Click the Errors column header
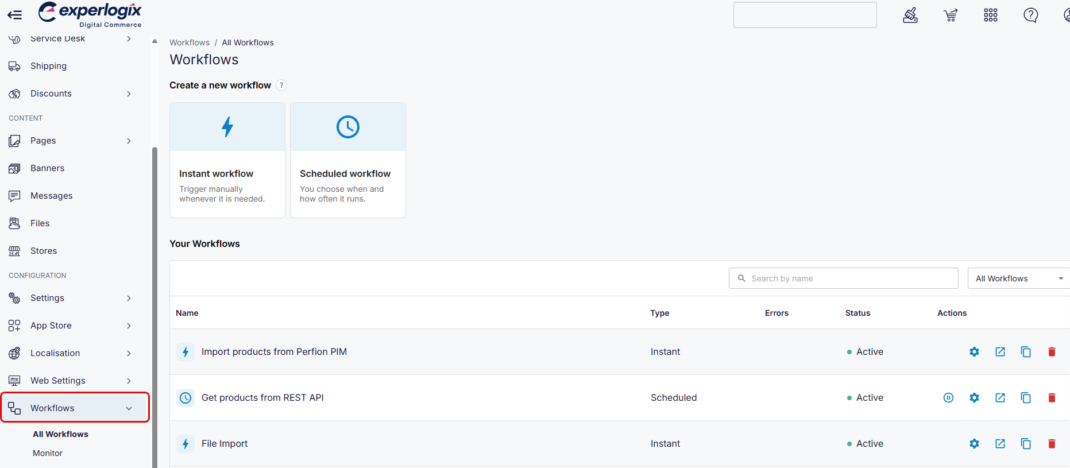Viewport: 1070px width, 468px height. click(777, 313)
